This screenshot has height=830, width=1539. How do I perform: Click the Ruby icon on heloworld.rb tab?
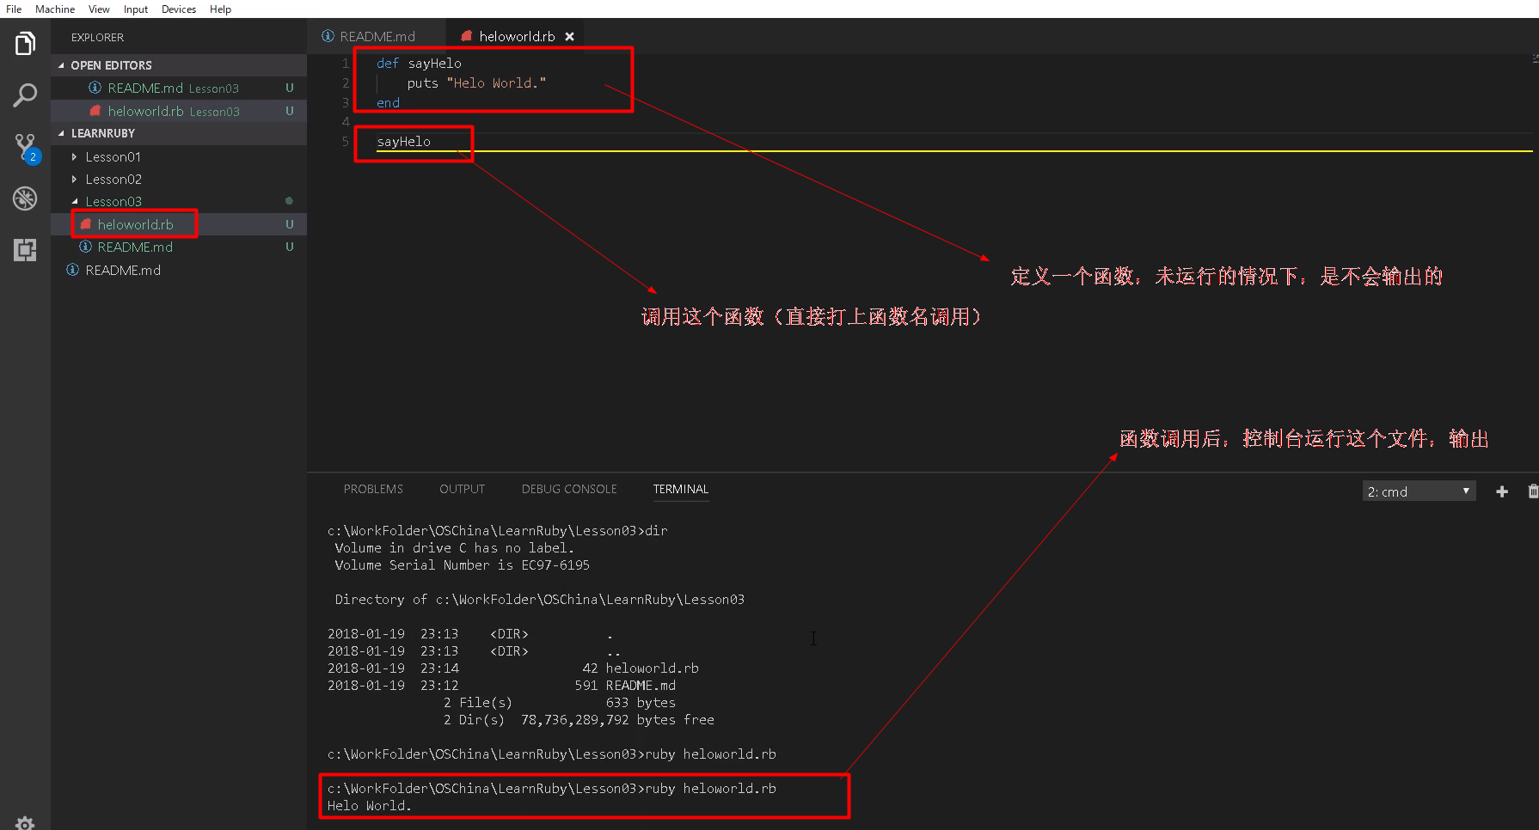(466, 36)
